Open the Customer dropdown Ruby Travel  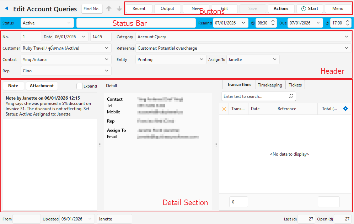click(107, 48)
